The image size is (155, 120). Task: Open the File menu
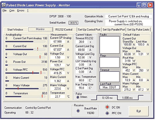coord(4,11)
